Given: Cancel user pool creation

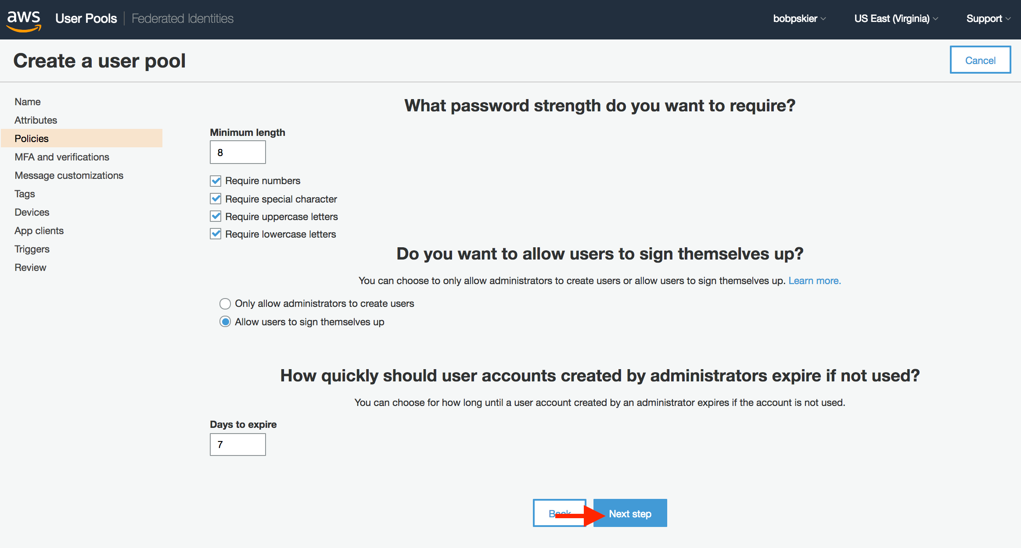Looking at the screenshot, I should click(x=980, y=60).
